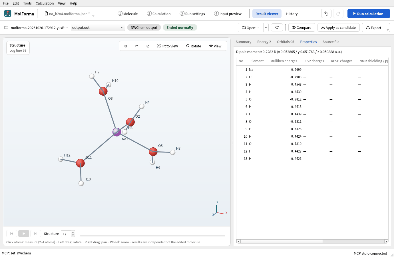Jump to first structure frame

tap(12, 234)
